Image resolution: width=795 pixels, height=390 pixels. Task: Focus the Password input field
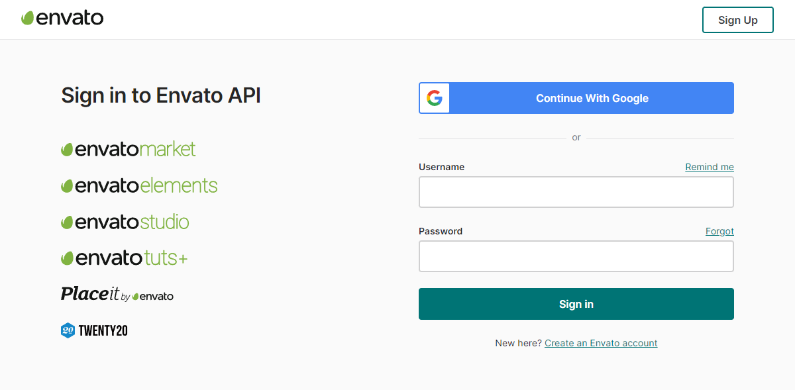pyautogui.click(x=576, y=256)
